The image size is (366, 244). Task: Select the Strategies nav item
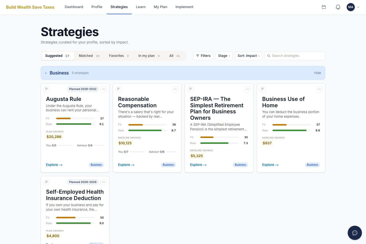(119, 7)
